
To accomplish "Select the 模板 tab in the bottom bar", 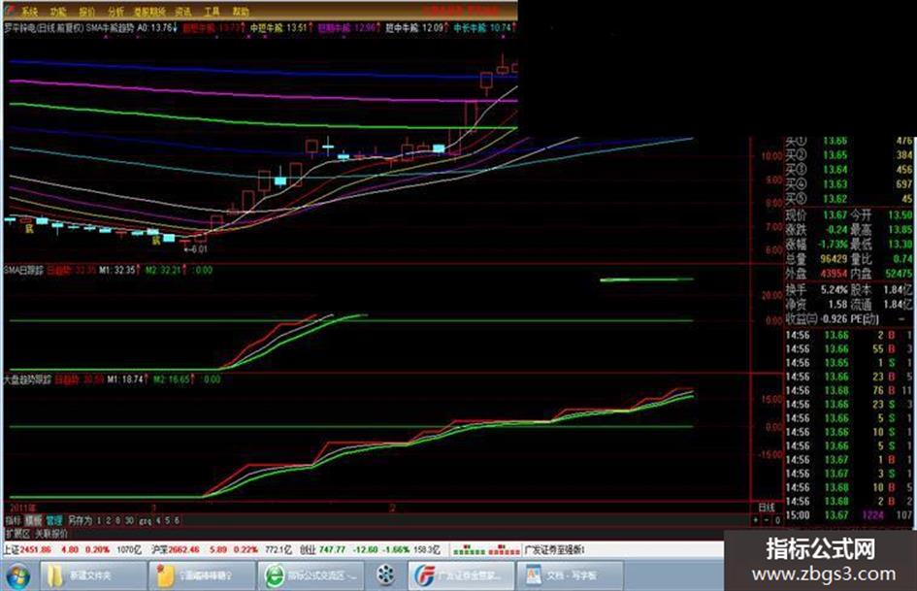I will pos(33,520).
